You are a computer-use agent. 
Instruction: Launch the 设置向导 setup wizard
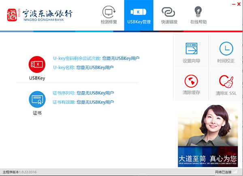[x=192, y=52]
